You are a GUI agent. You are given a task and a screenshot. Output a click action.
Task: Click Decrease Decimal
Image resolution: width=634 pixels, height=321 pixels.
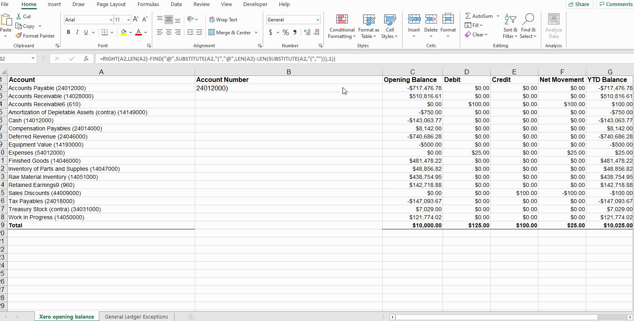[316, 32]
